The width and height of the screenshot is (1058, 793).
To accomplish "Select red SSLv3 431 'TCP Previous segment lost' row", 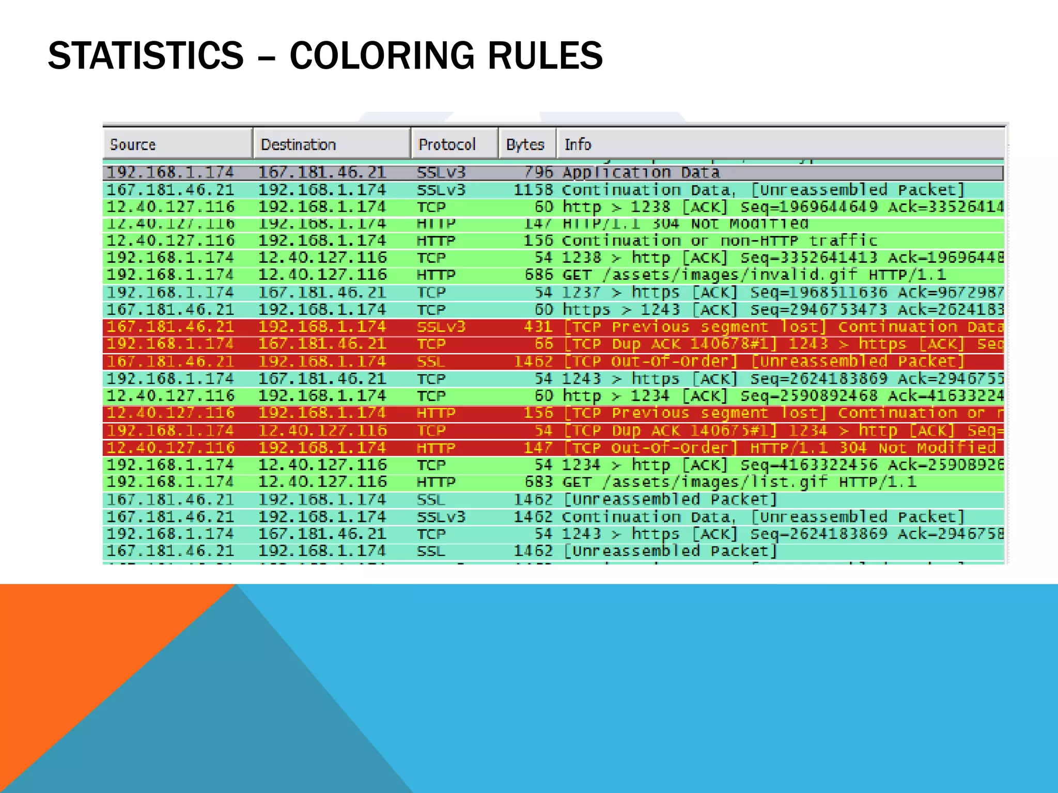I will point(553,327).
